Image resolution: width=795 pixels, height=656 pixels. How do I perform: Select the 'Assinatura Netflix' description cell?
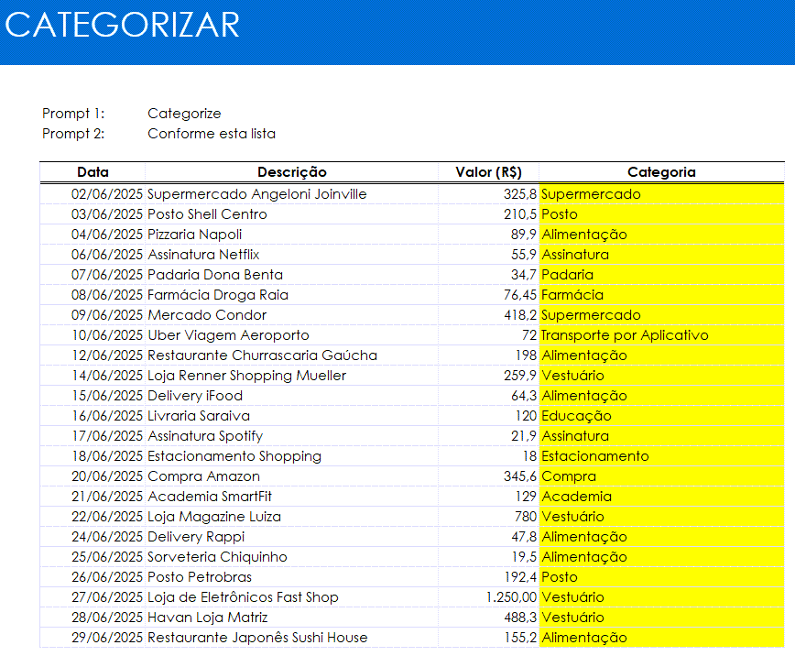click(x=203, y=255)
